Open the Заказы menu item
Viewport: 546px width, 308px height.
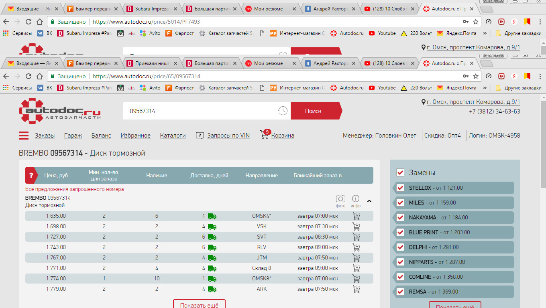45,136
